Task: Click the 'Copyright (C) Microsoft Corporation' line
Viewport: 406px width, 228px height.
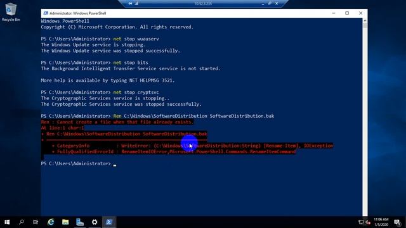Action: click(117, 27)
